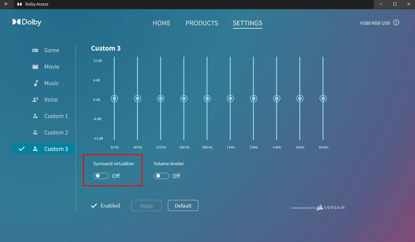The width and height of the screenshot is (415, 242).
Task: Click the -12 dB scale label
Action: click(x=98, y=138)
